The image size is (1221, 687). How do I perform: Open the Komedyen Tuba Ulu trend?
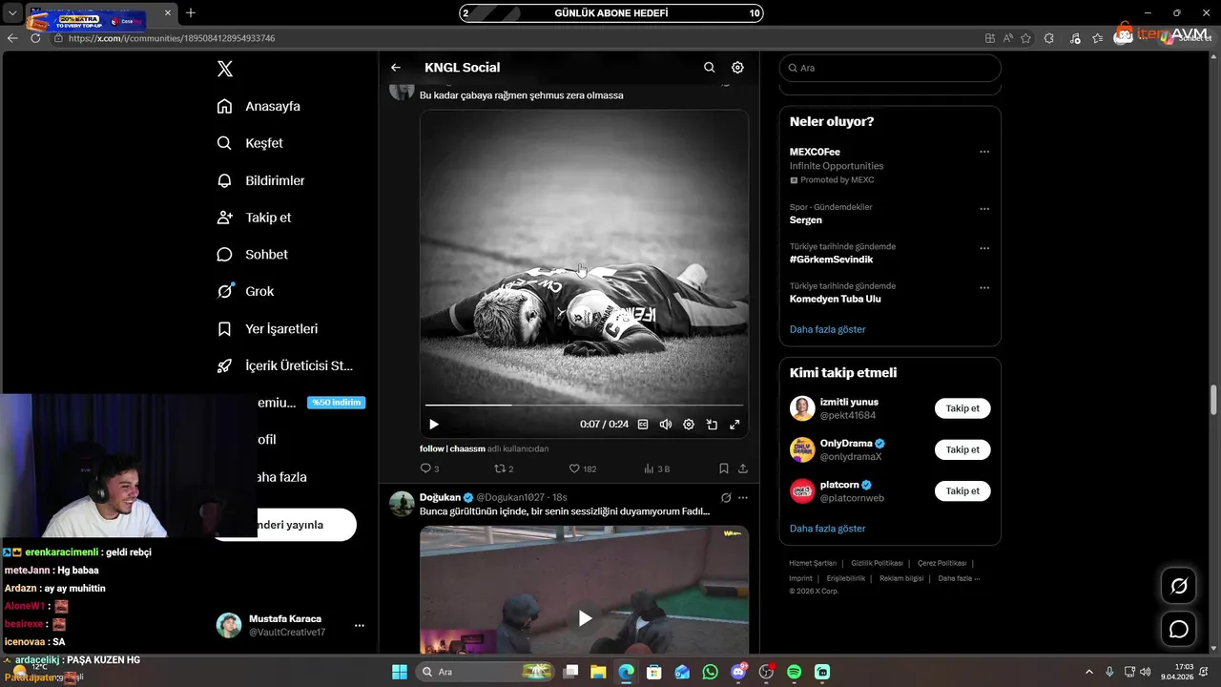835,299
